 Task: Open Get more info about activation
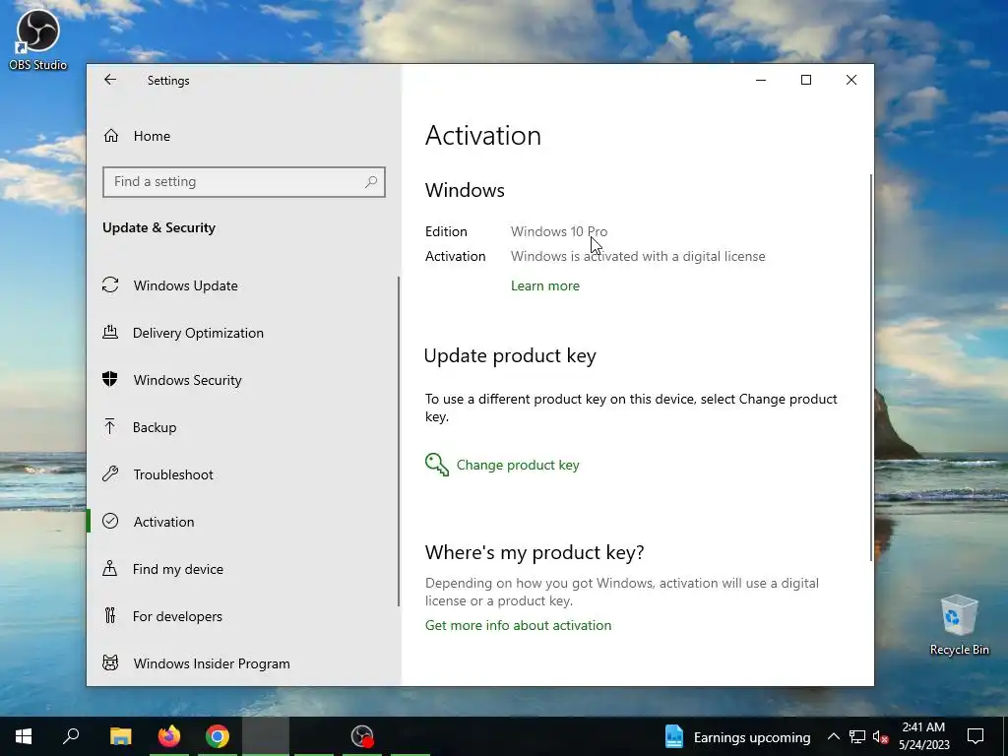[x=518, y=625]
